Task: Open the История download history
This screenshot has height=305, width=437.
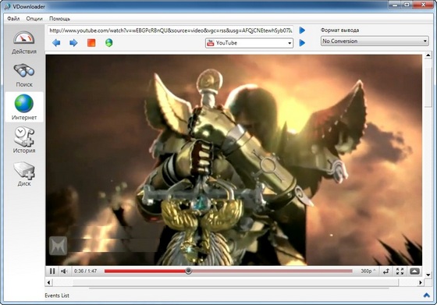Action: click(x=24, y=140)
